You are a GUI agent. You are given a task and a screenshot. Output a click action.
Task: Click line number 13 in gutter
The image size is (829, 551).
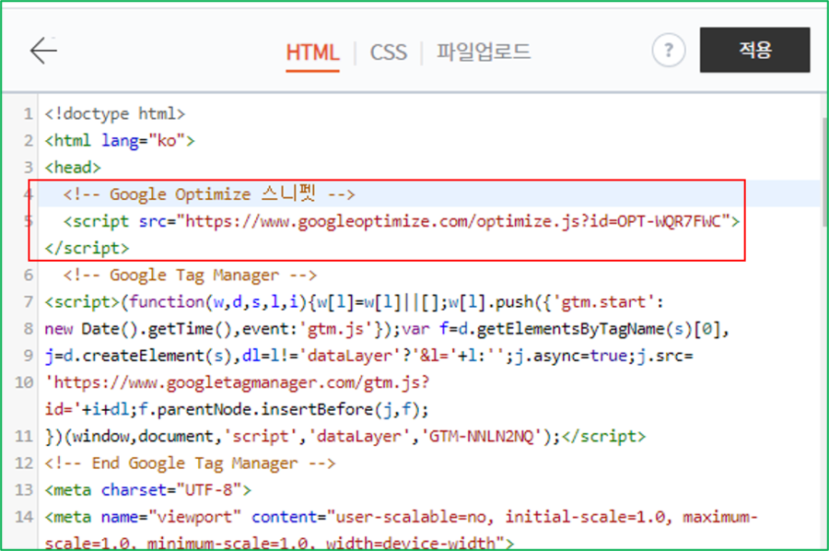pyautogui.click(x=24, y=490)
